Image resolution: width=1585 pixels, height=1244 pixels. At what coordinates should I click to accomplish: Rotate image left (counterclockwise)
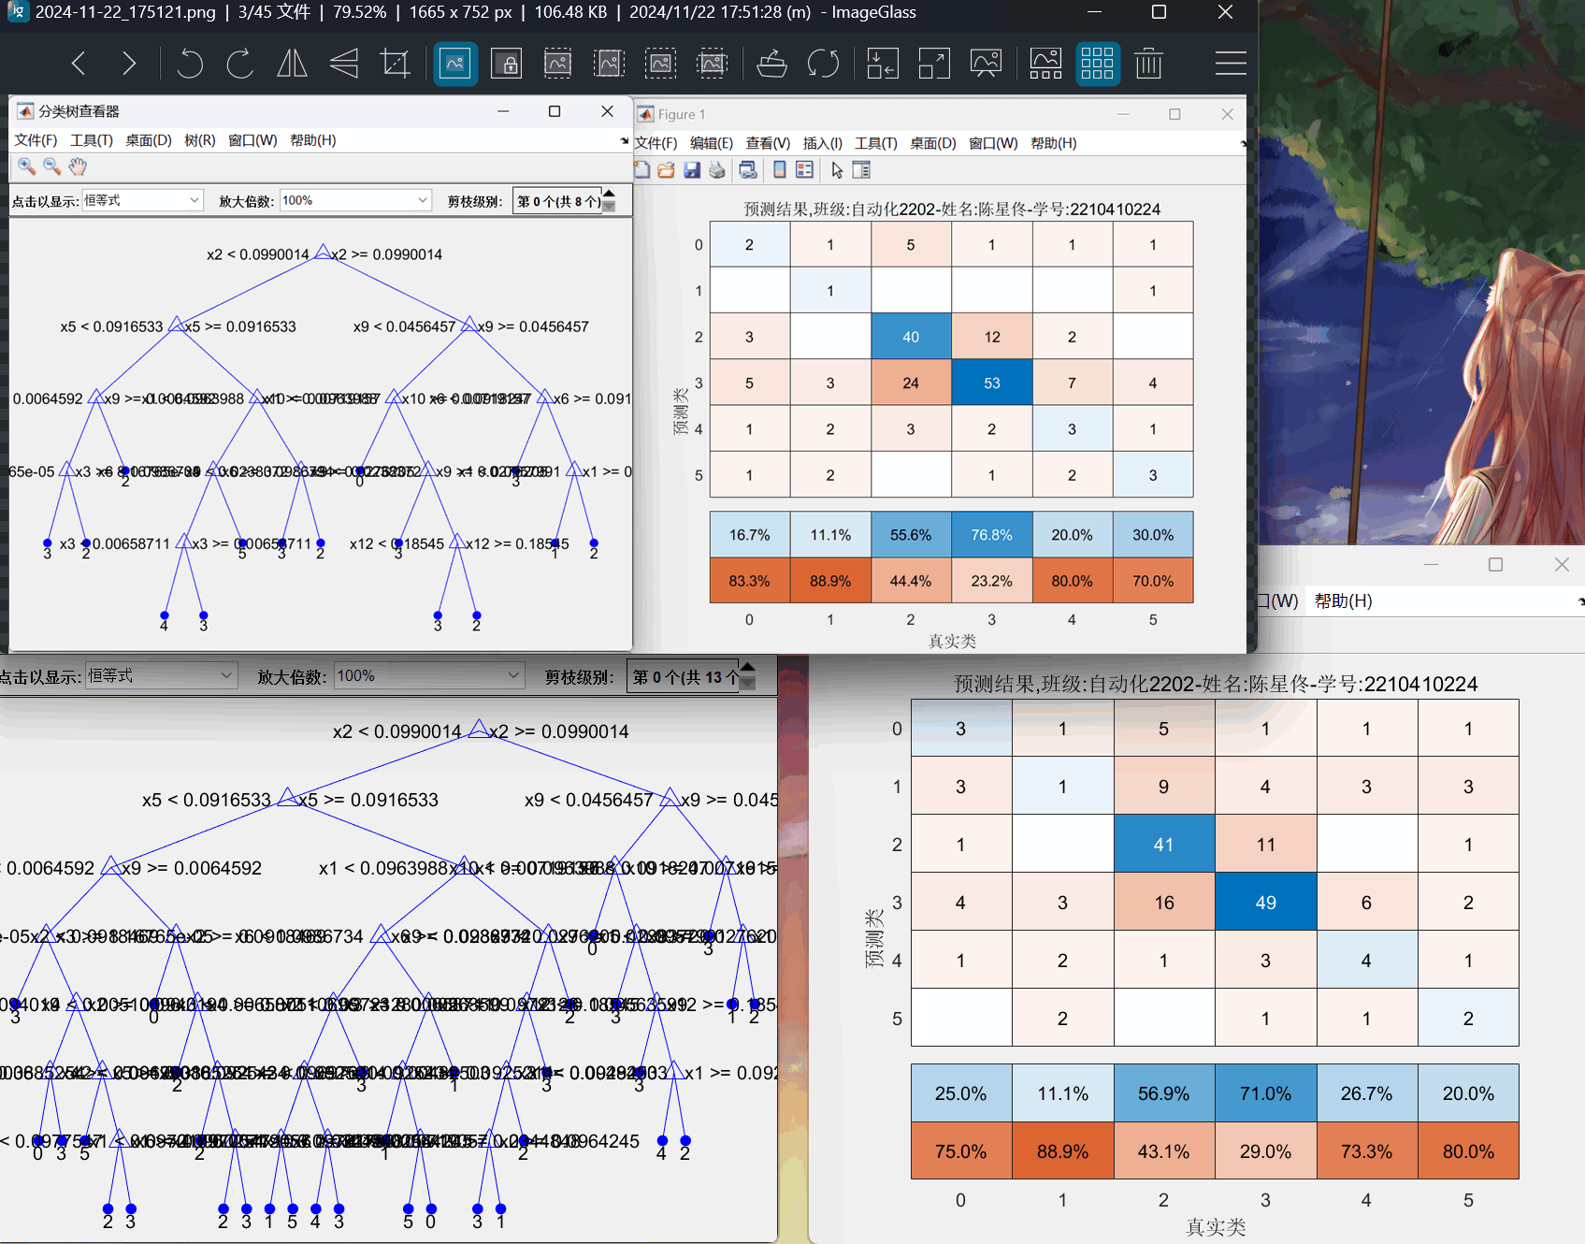[x=190, y=64]
